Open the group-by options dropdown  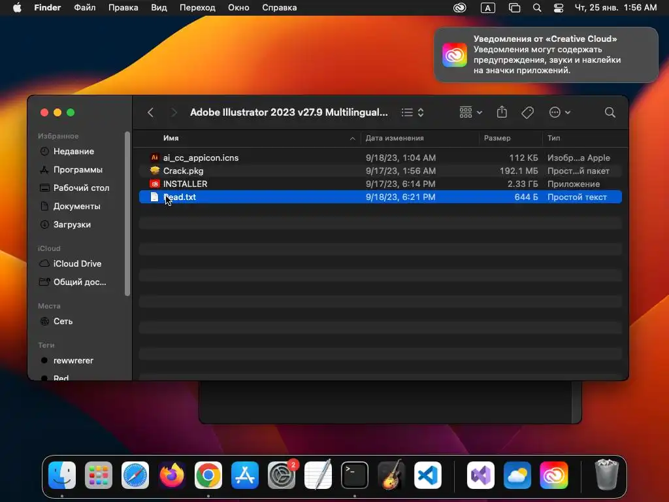click(470, 112)
